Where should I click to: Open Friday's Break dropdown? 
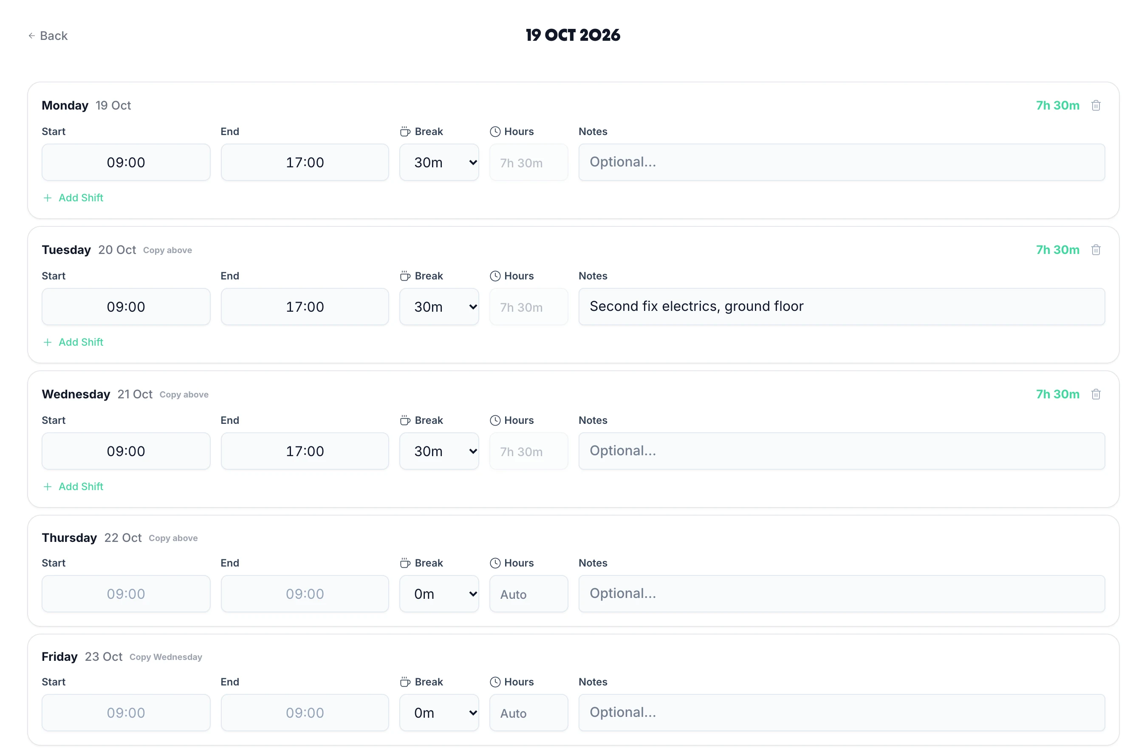tap(439, 713)
